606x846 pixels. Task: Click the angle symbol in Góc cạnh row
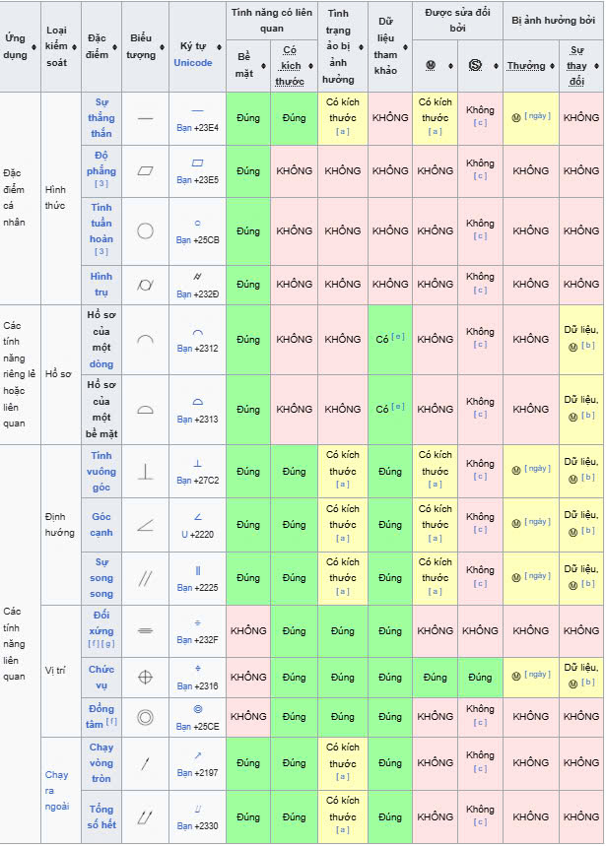[x=145, y=525]
